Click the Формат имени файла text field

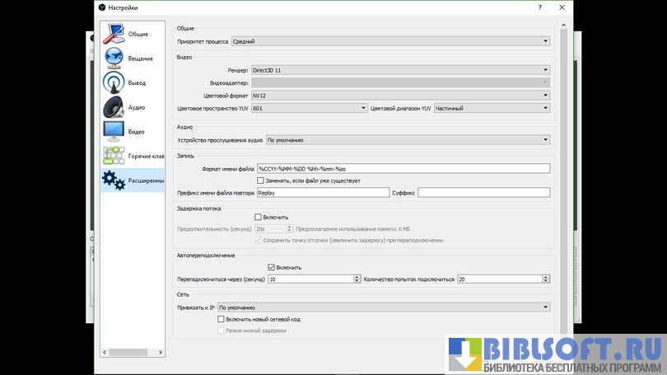[403, 169]
